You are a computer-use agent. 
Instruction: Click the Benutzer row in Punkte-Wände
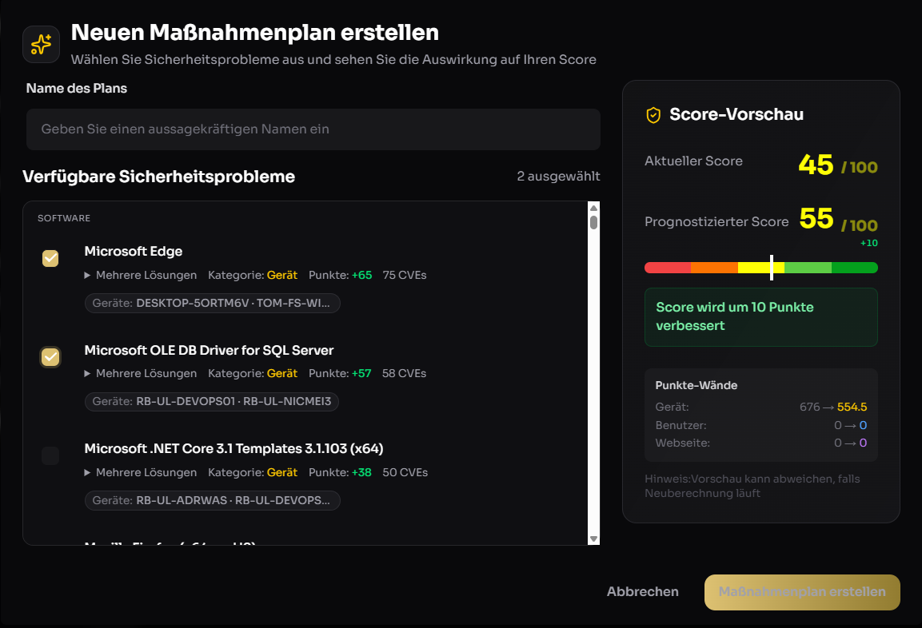pyautogui.click(x=761, y=425)
